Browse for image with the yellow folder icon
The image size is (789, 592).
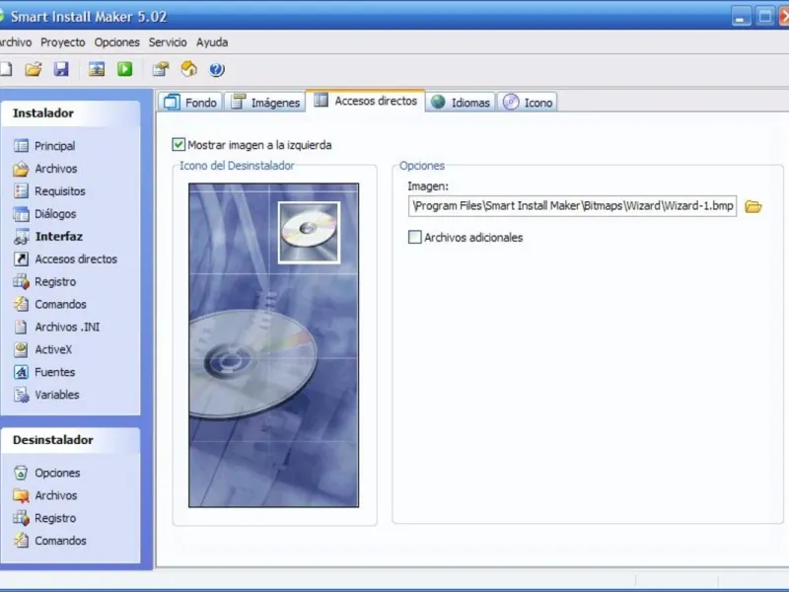pos(753,206)
